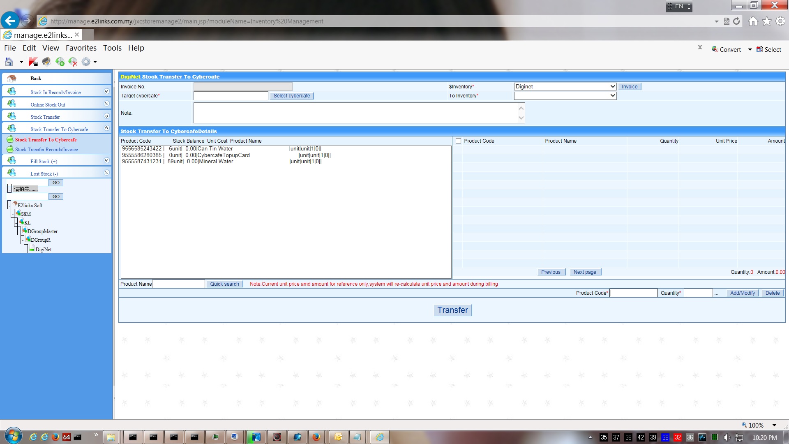This screenshot has height=444, width=789.
Task: Click the Select cybercafe button
Action: coord(292,96)
